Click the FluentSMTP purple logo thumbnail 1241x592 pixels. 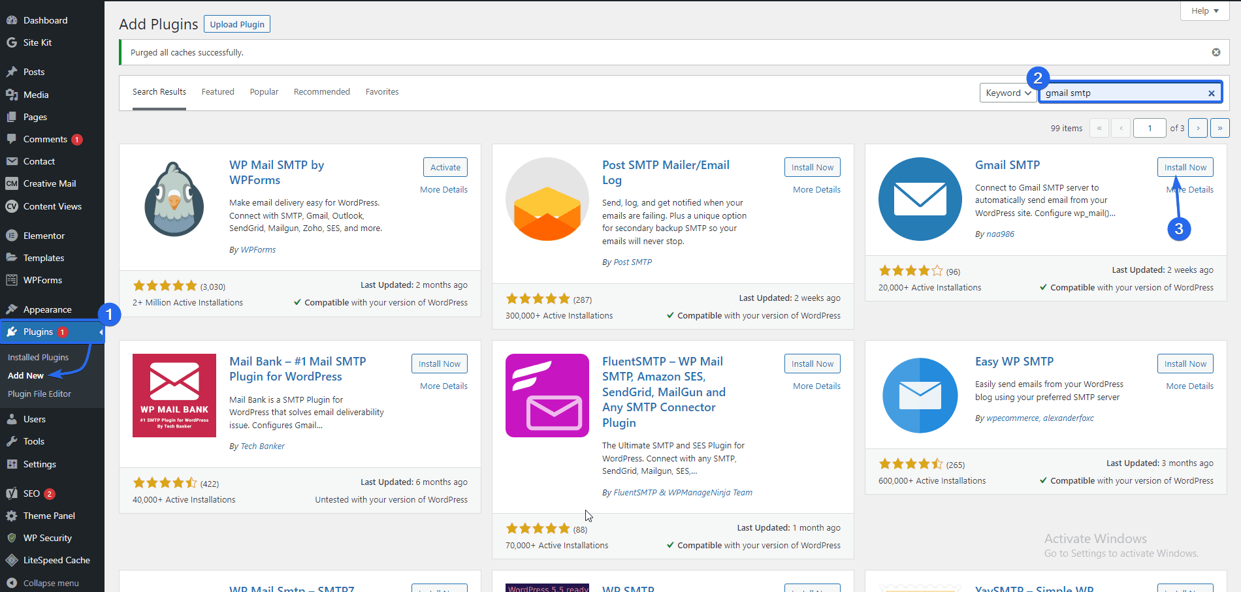[x=547, y=396]
